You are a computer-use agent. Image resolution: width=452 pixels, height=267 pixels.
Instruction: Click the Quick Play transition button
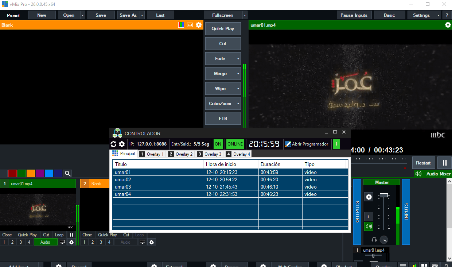223,29
